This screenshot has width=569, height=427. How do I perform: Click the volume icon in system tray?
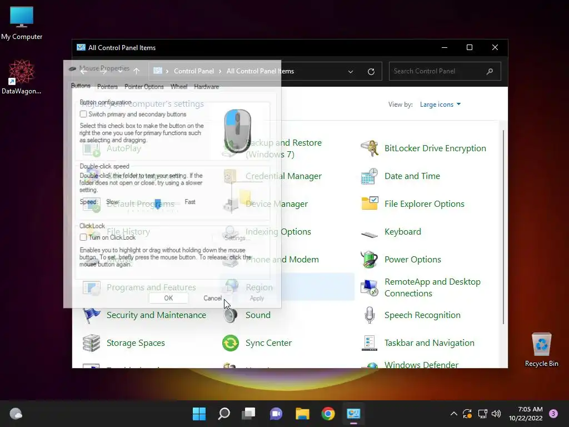click(496, 414)
